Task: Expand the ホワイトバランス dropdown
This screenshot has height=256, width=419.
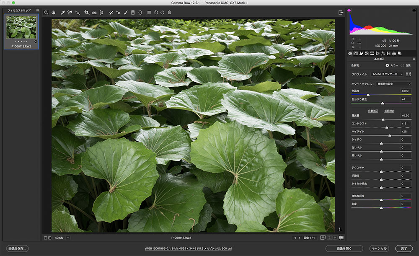Action: [x=394, y=84]
